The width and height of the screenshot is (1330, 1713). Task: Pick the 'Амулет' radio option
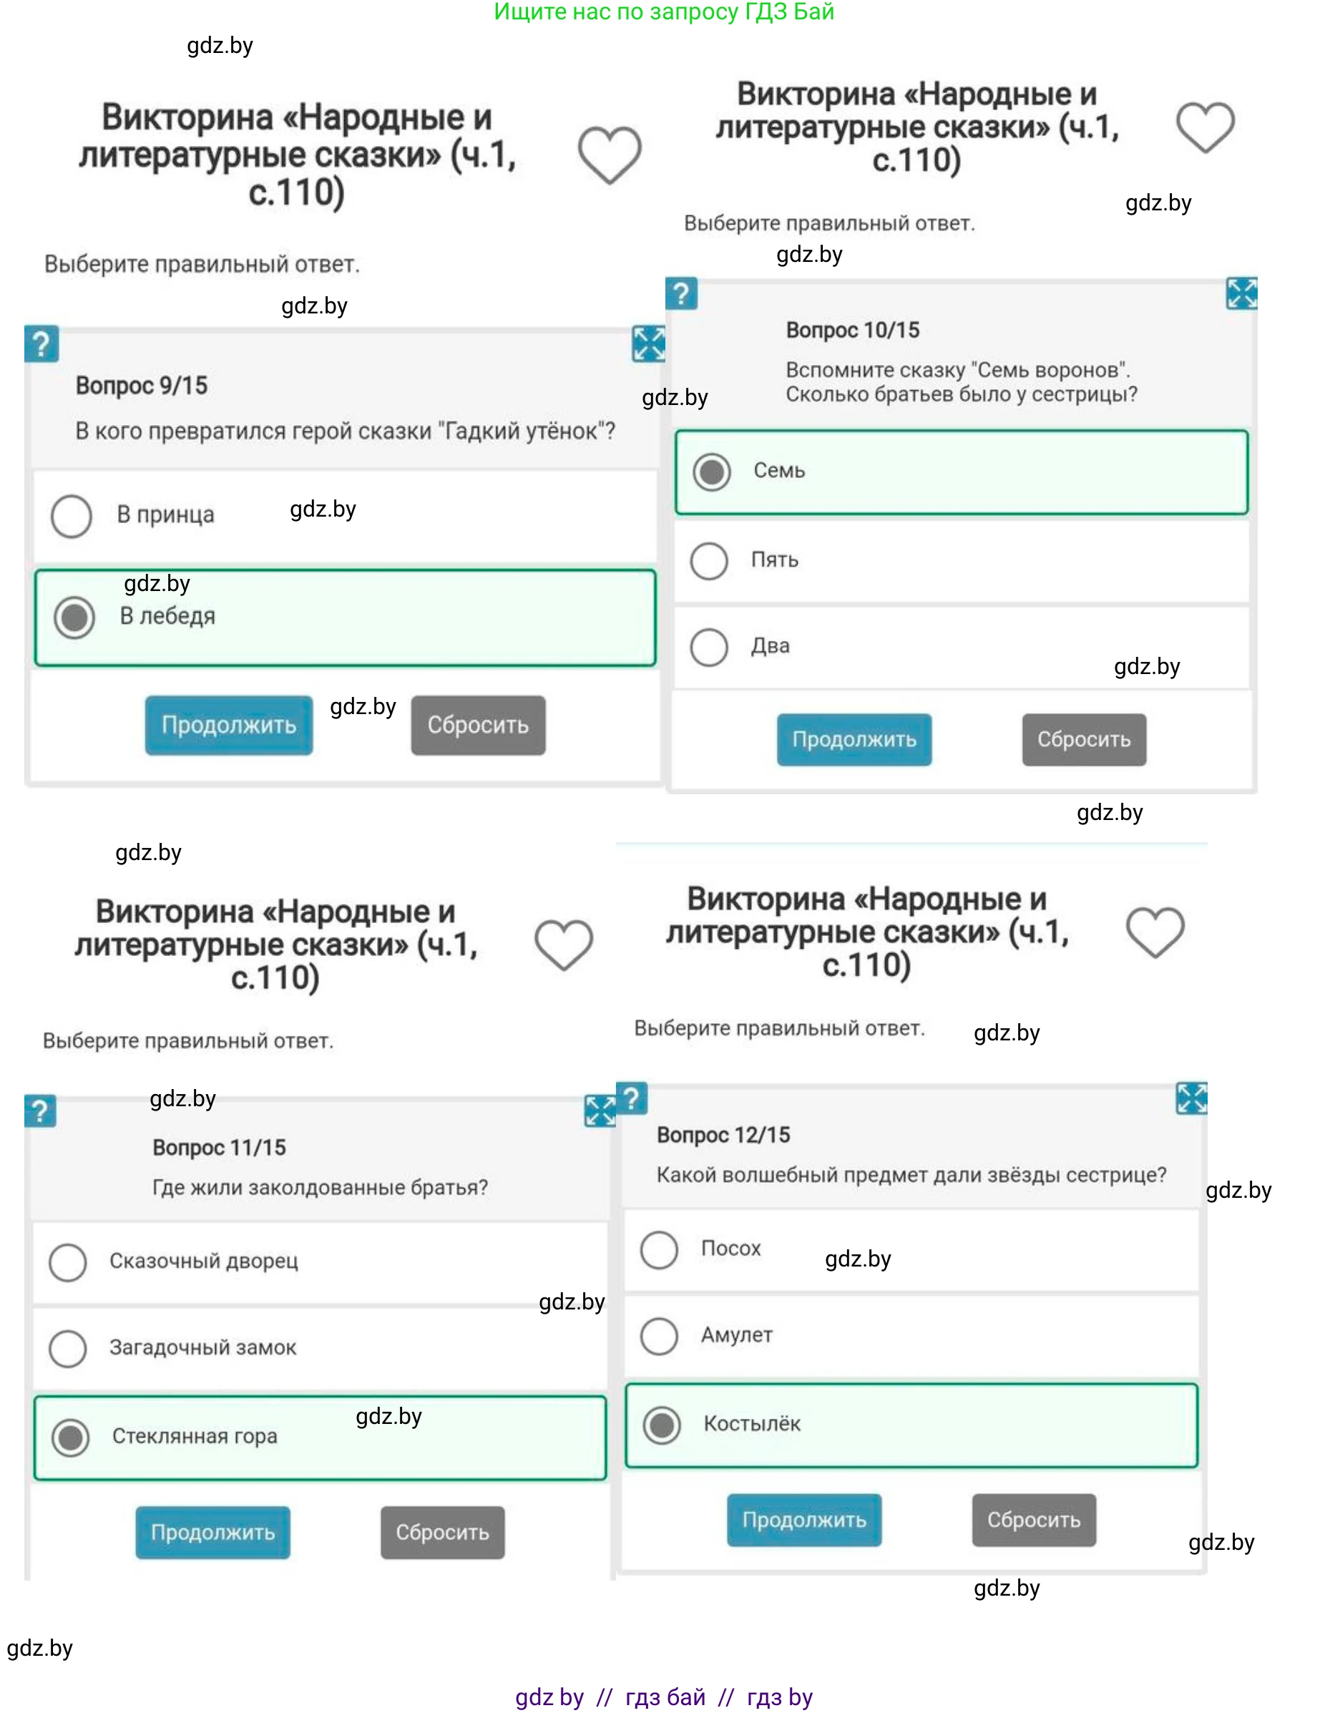659,1336
